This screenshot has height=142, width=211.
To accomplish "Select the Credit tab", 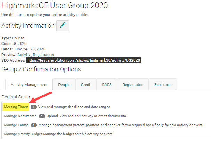I will click(x=86, y=85).
